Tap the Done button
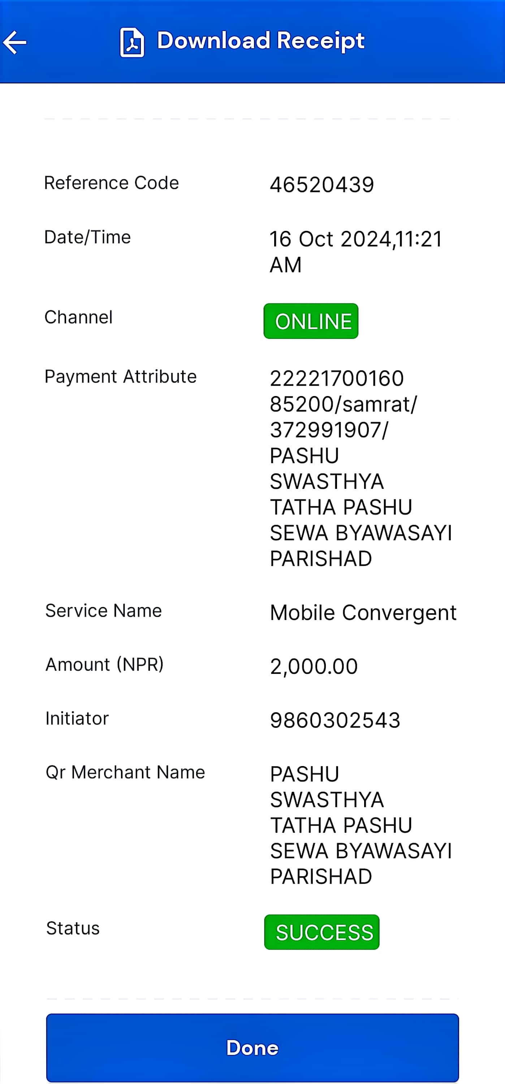505x1084 pixels. 252,1048
